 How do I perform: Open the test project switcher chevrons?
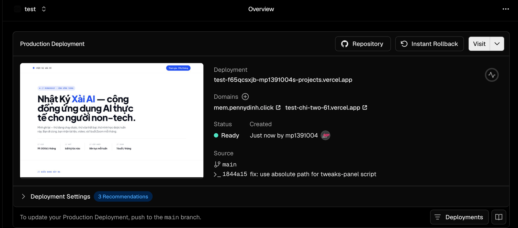44,9
